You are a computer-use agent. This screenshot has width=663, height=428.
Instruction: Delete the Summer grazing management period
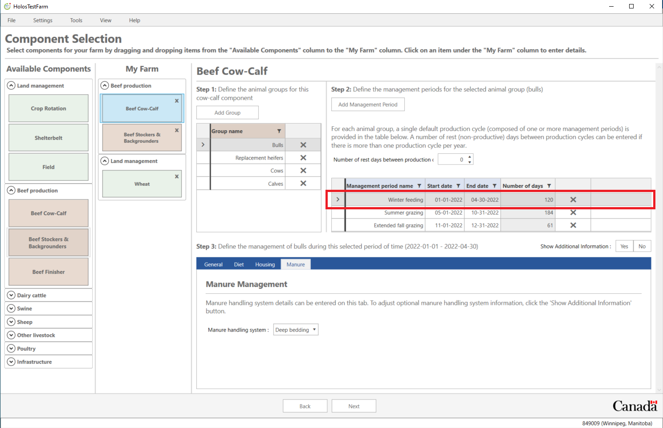tap(573, 213)
